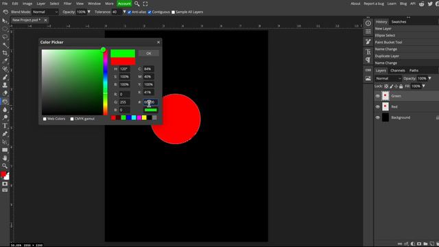This screenshot has width=439, height=247.
Task: Open the Paragraph panel icon
Action: click(x=368, y=60)
